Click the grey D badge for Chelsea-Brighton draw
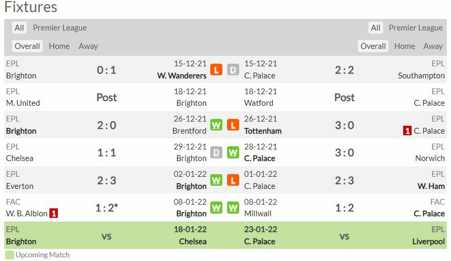This screenshot has width=451, height=261. [x=216, y=153]
